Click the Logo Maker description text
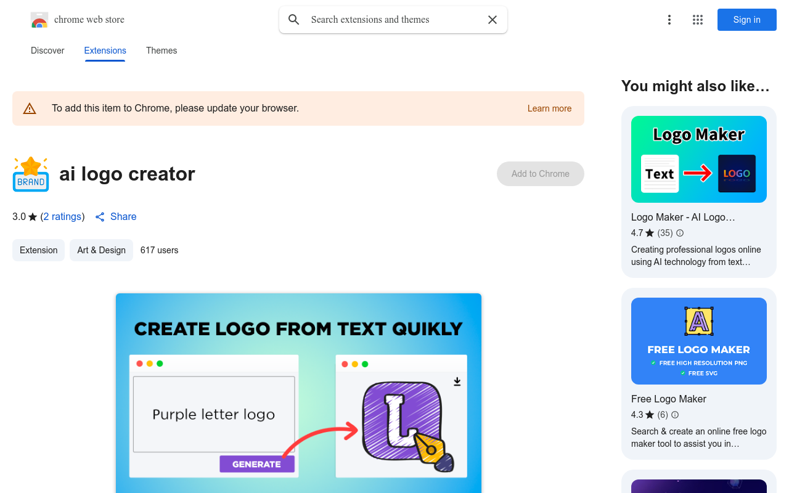789x493 pixels. click(x=696, y=256)
